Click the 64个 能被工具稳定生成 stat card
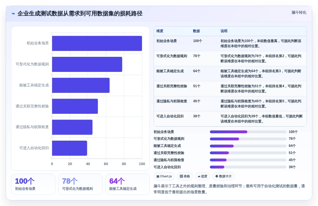Image resolution: width=318 pixels, height=206 pixels. (127, 184)
